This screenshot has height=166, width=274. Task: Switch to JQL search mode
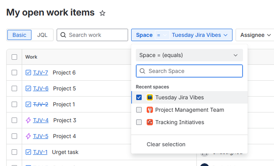(42, 35)
